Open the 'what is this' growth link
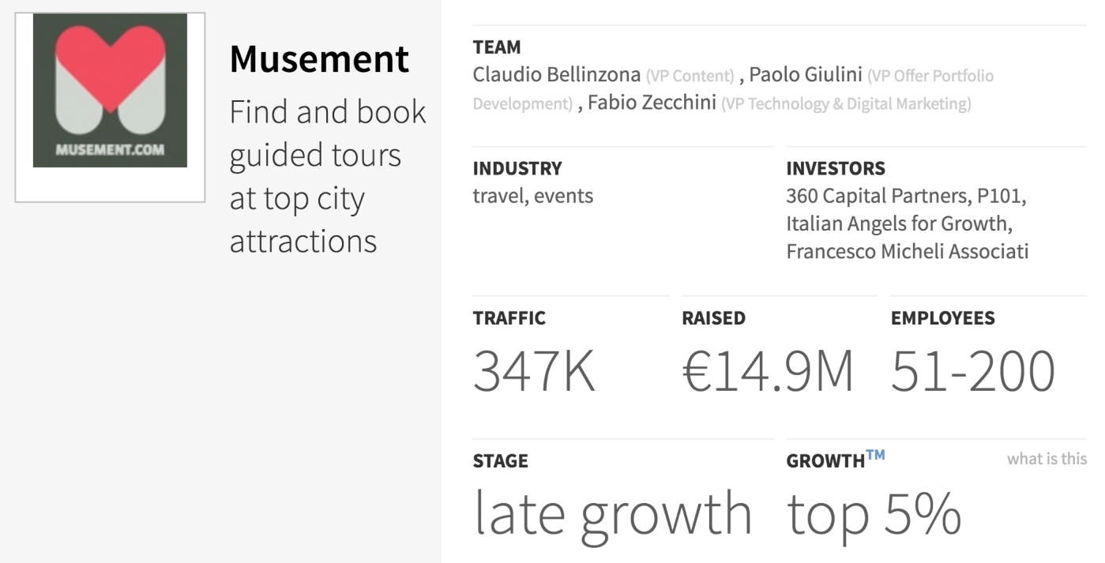Image resolution: width=1105 pixels, height=563 pixels. [x=1047, y=459]
